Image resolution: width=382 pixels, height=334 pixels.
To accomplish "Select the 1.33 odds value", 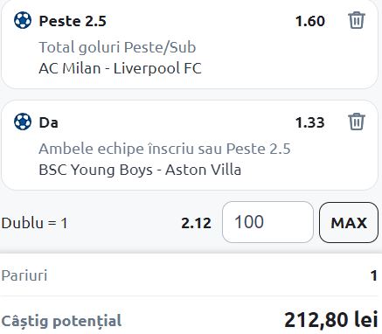I will click(310, 122).
